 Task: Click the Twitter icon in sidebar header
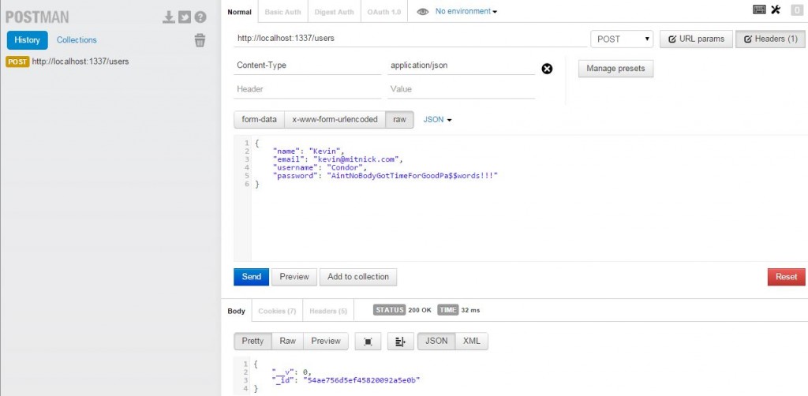(185, 17)
